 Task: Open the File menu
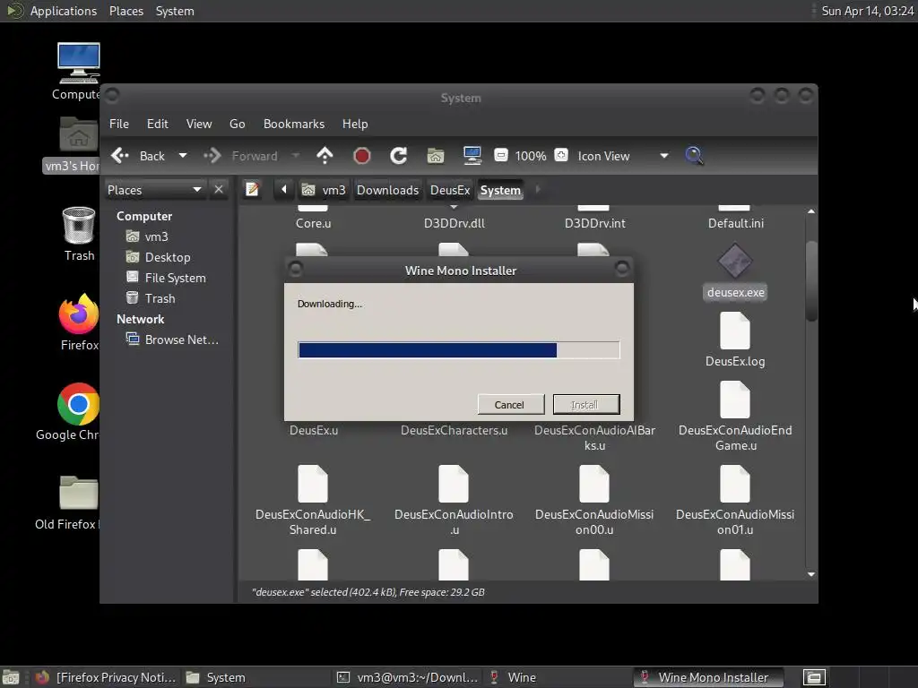[x=119, y=124]
